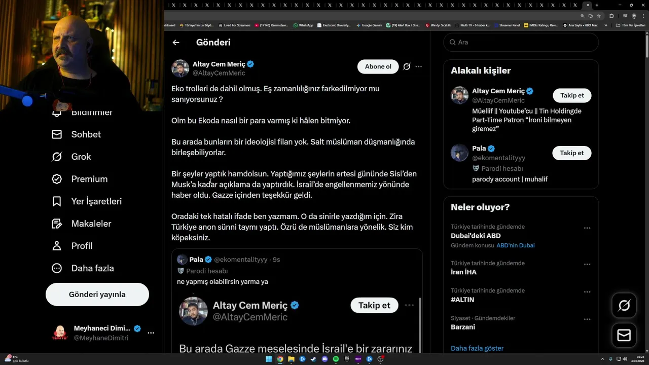Open volume control in the system tray
649x365 pixels.
click(625, 359)
